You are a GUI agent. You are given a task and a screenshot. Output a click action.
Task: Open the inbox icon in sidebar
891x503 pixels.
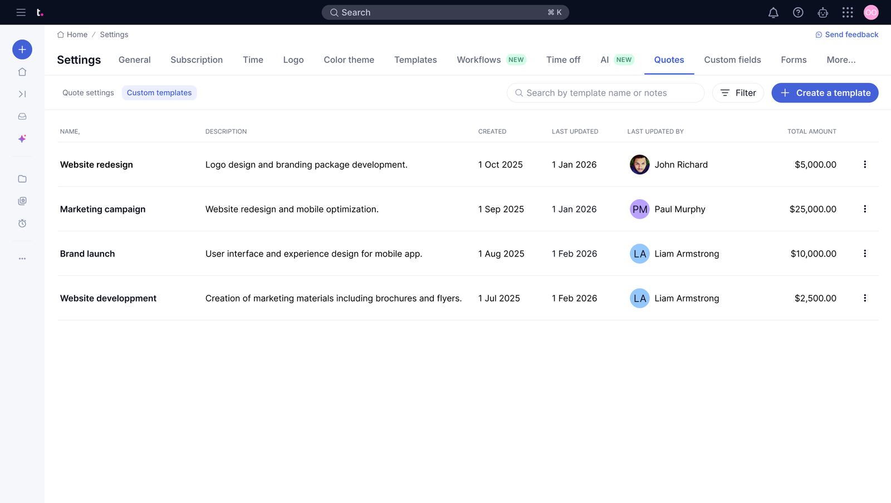pyautogui.click(x=22, y=116)
